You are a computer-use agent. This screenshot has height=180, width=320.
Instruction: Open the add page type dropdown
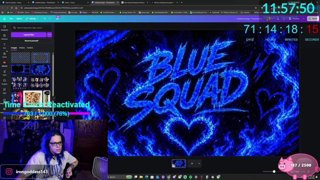click(199, 163)
